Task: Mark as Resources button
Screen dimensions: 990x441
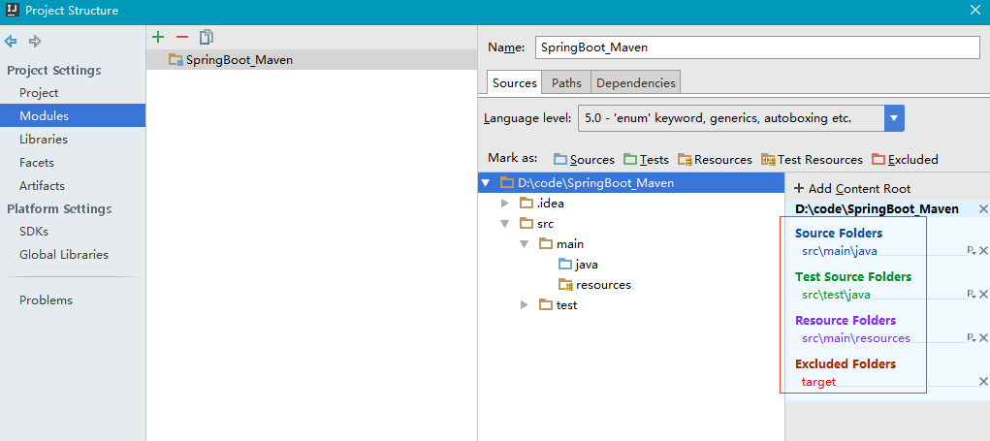Action: coord(715,160)
